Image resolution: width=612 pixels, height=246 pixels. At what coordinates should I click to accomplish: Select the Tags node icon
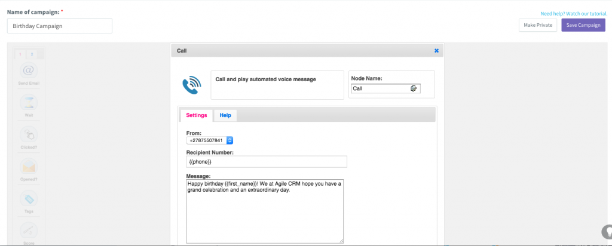click(29, 199)
